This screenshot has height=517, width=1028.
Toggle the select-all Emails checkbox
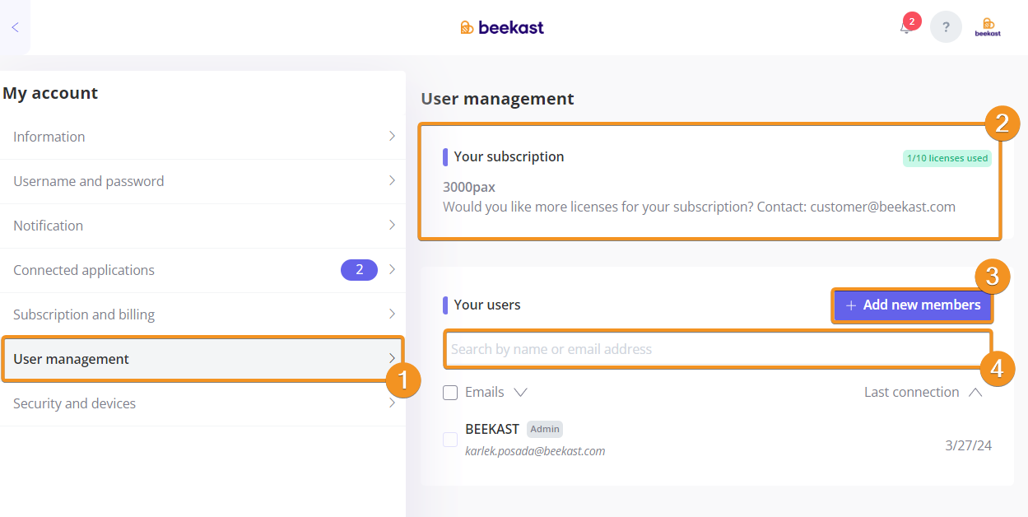(x=450, y=393)
